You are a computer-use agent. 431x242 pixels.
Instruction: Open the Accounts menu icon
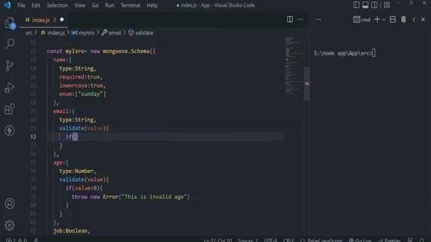pyautogui.click(x=9, y=204)
